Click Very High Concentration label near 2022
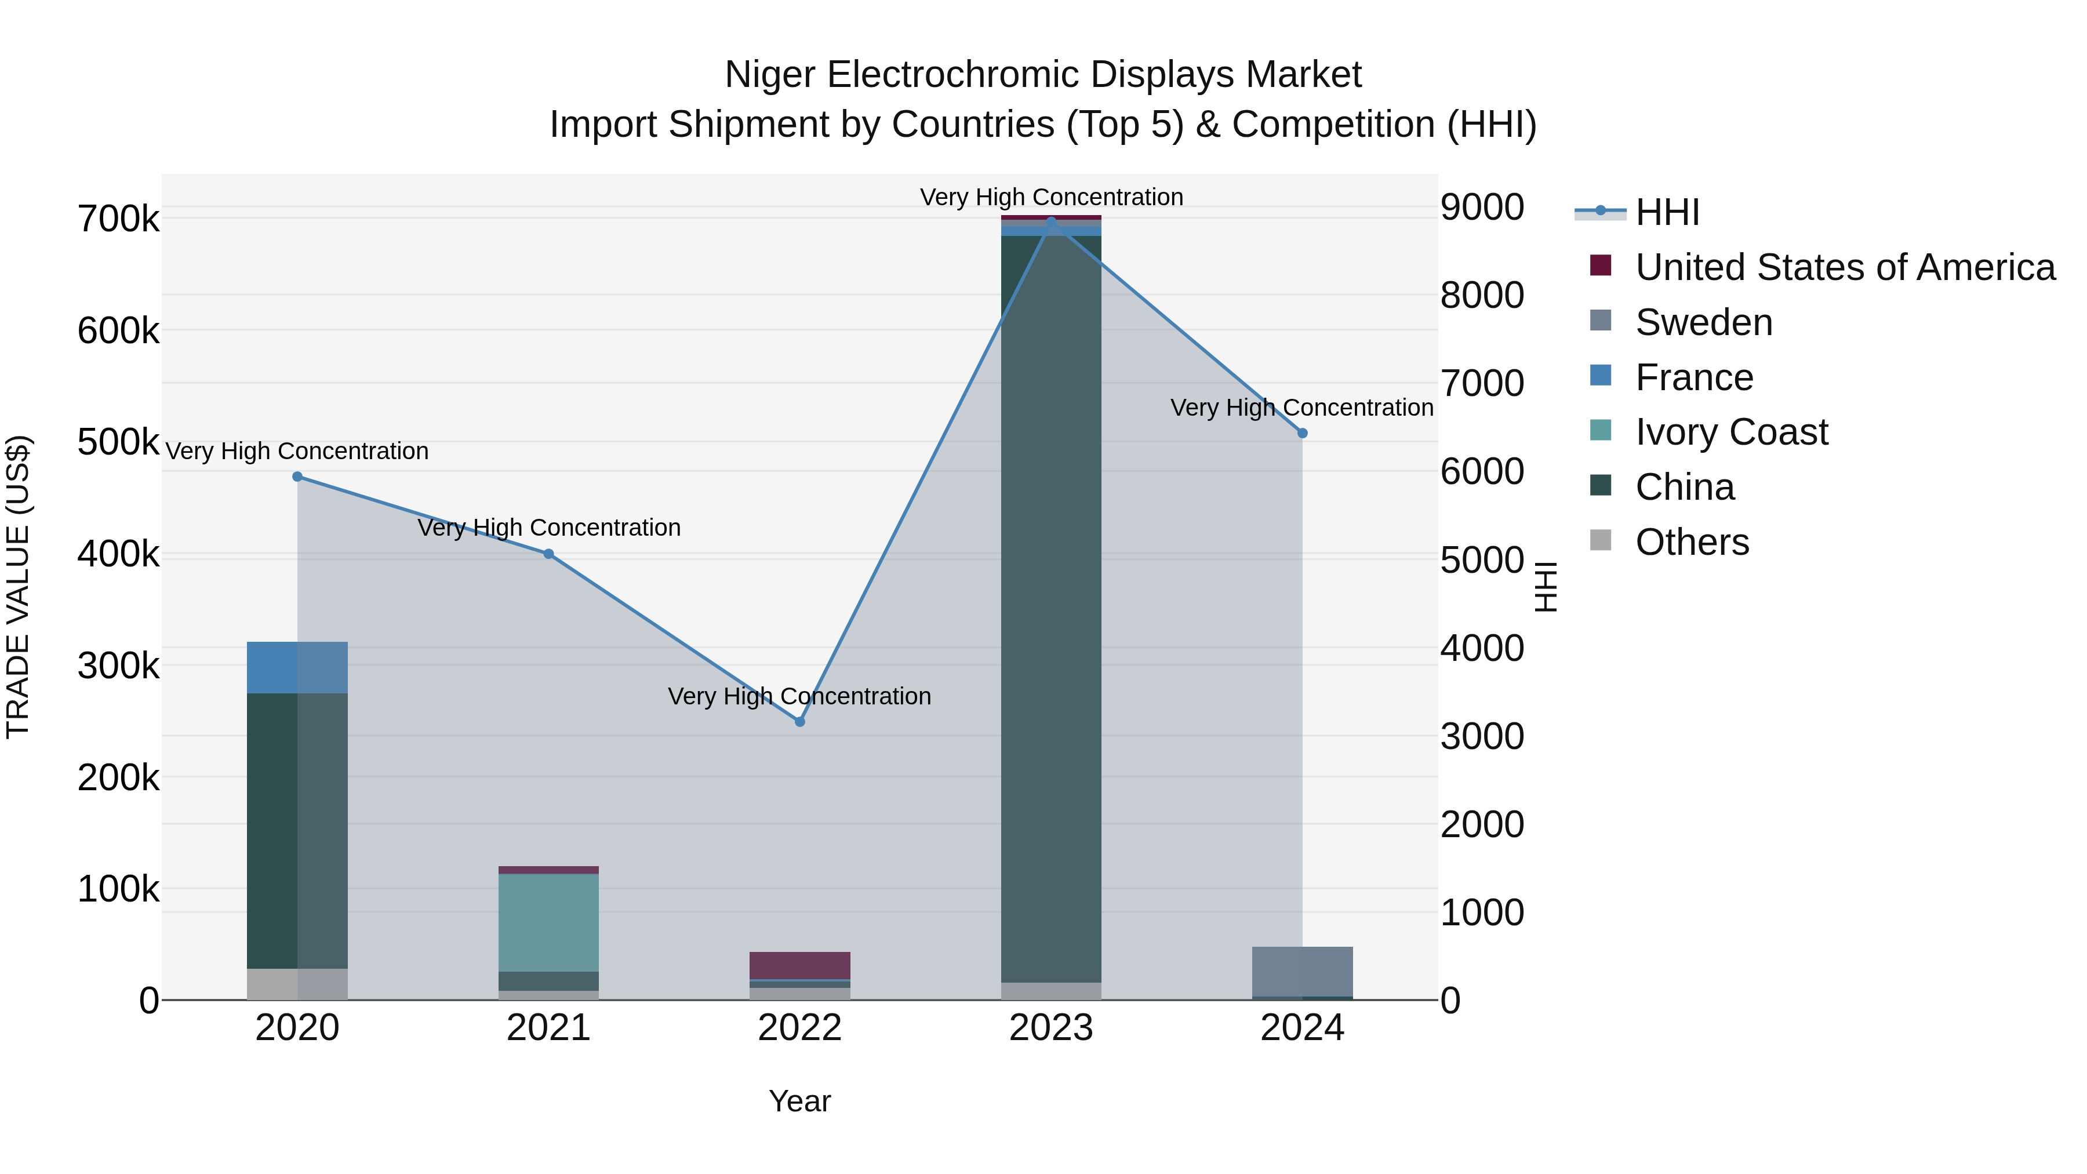Screen dimensions: 2087x1174 click(x=799, y=696)
